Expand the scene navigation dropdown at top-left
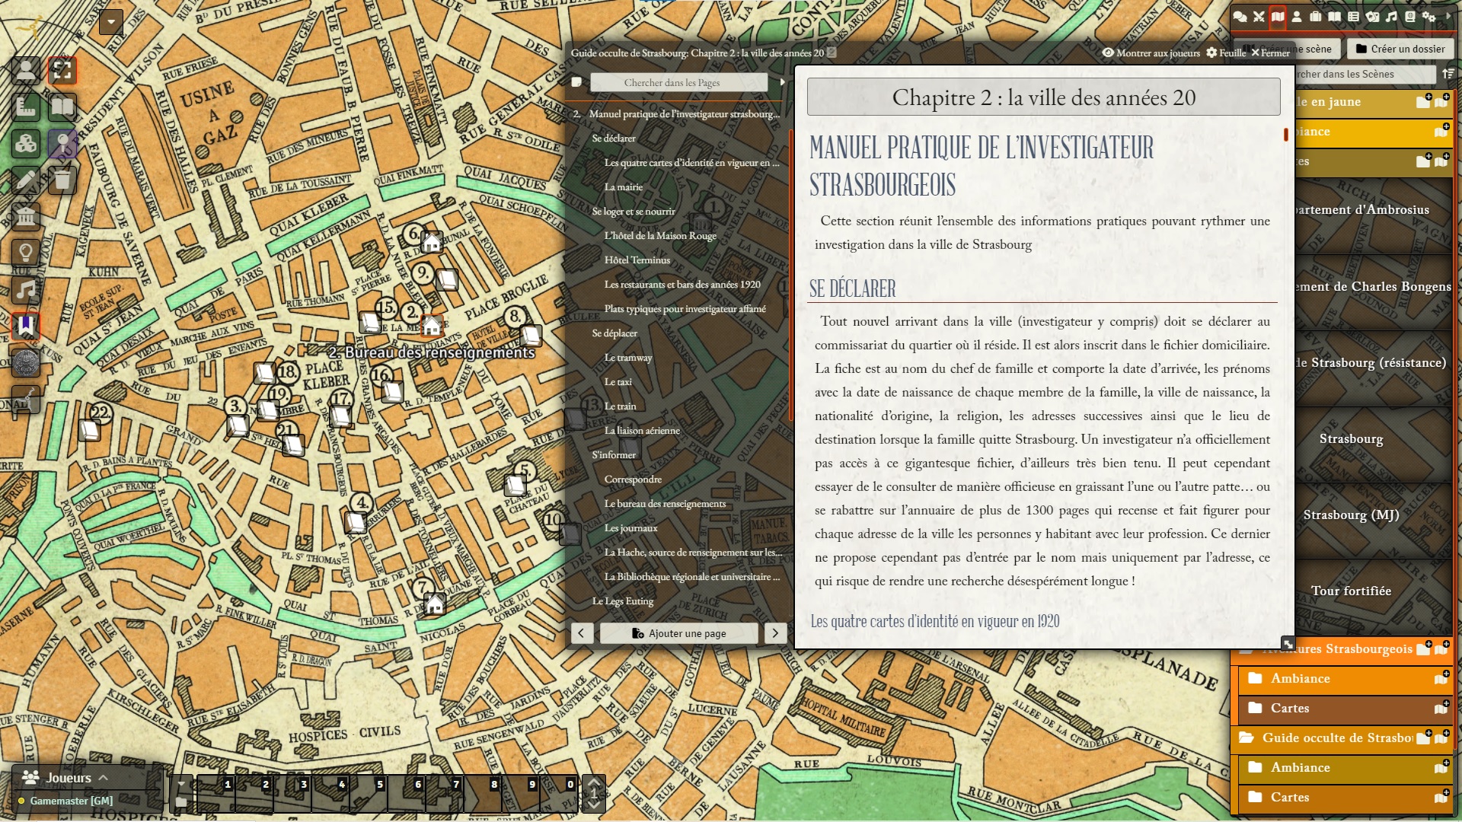Screen dimensions: 1462x822 point(111,21)
